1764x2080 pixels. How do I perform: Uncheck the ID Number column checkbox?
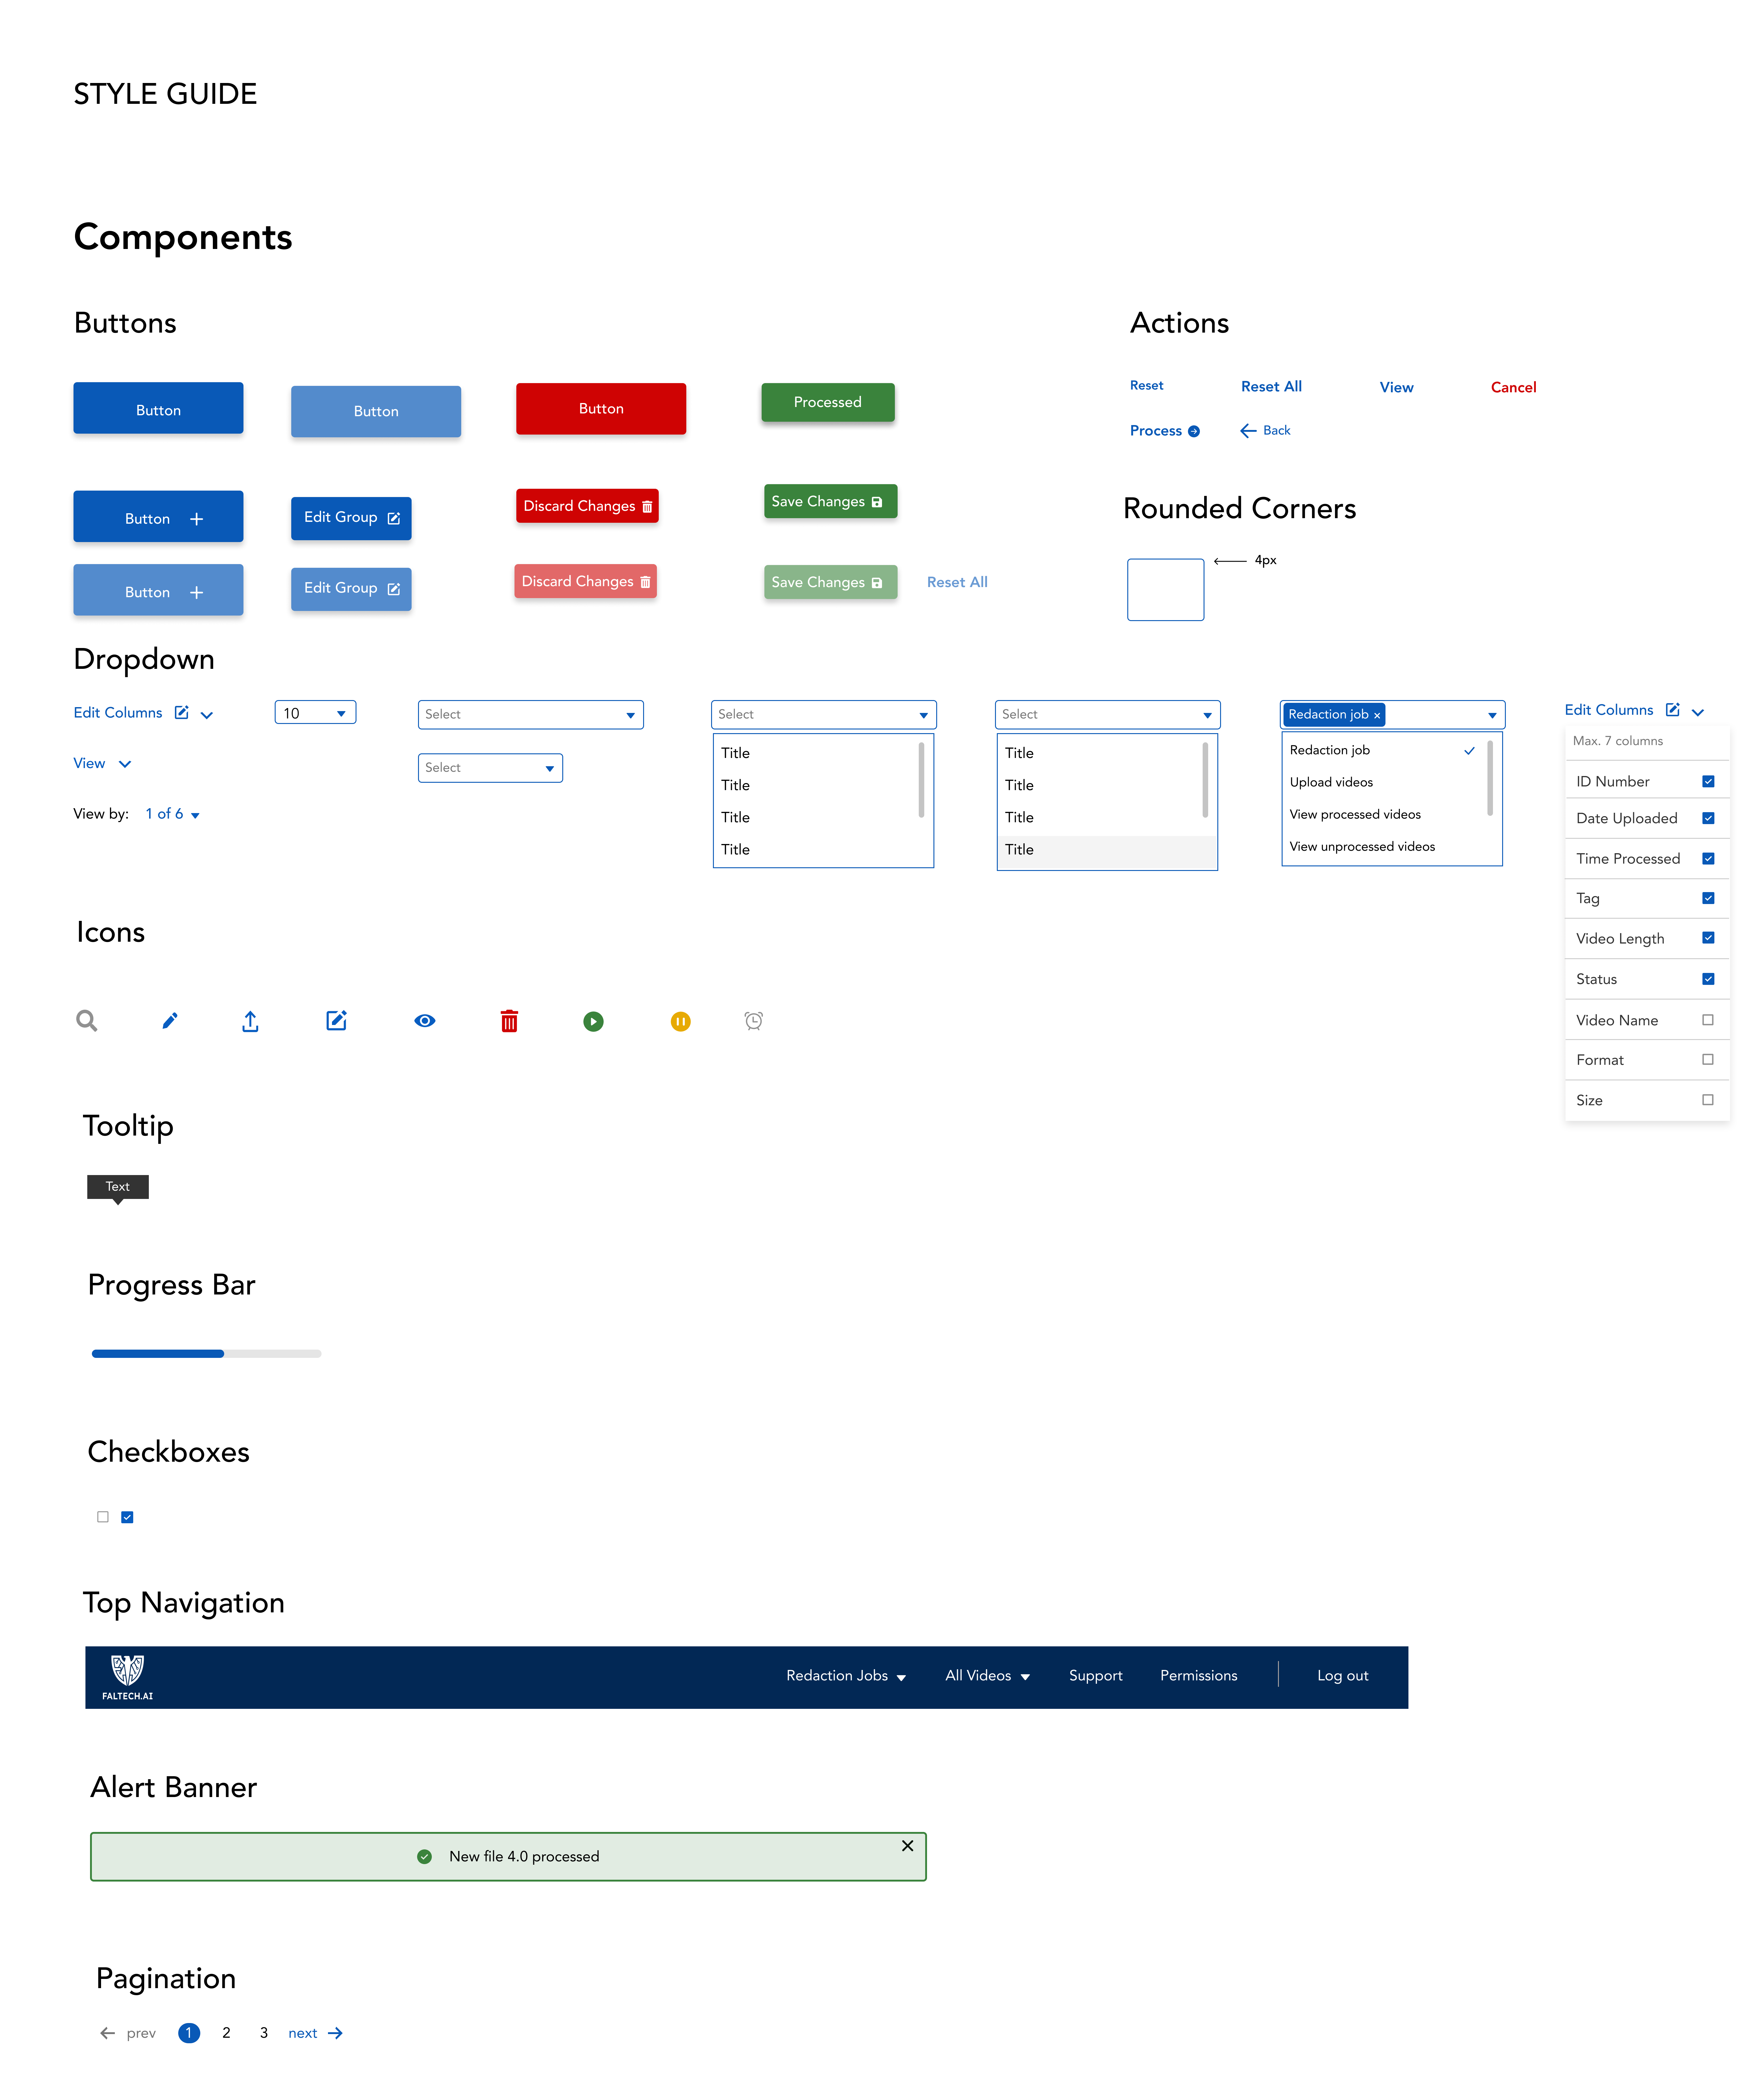click(x=1708, y=781)
